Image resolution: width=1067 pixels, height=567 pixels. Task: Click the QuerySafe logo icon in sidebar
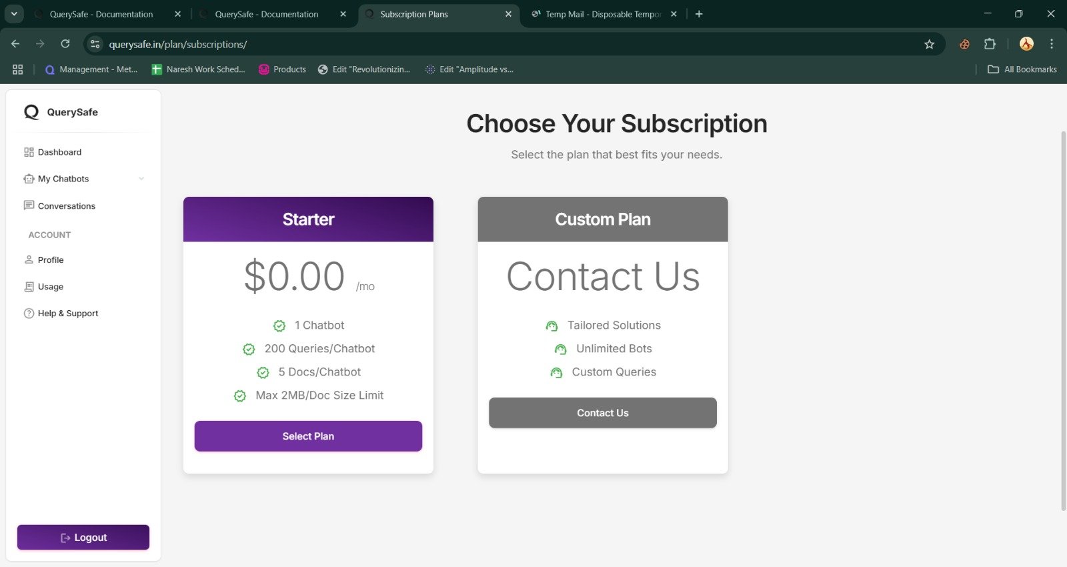click(31, 112)
